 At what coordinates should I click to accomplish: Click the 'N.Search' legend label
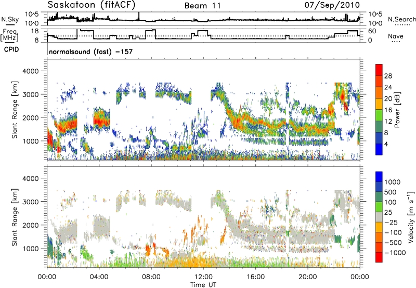(x=401, y=19)
